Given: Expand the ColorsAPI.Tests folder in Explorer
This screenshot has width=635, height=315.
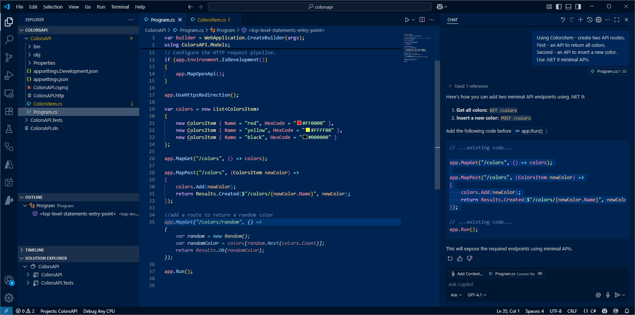Looking at the screenshot, I should (x=46, y=120).
